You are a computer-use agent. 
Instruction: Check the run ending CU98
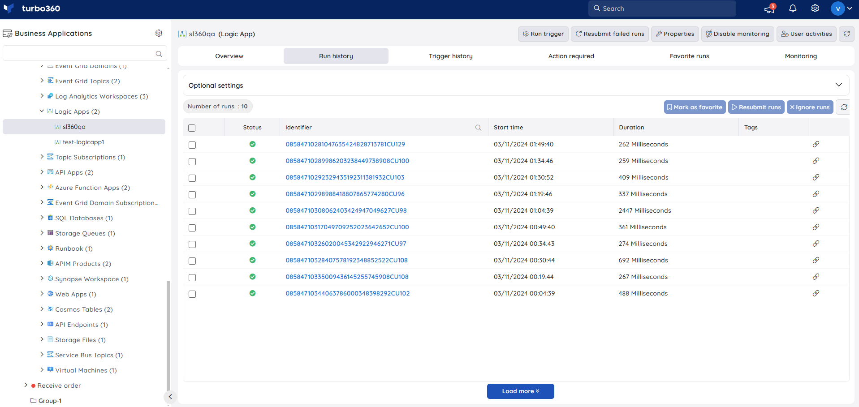click(192, 211)
